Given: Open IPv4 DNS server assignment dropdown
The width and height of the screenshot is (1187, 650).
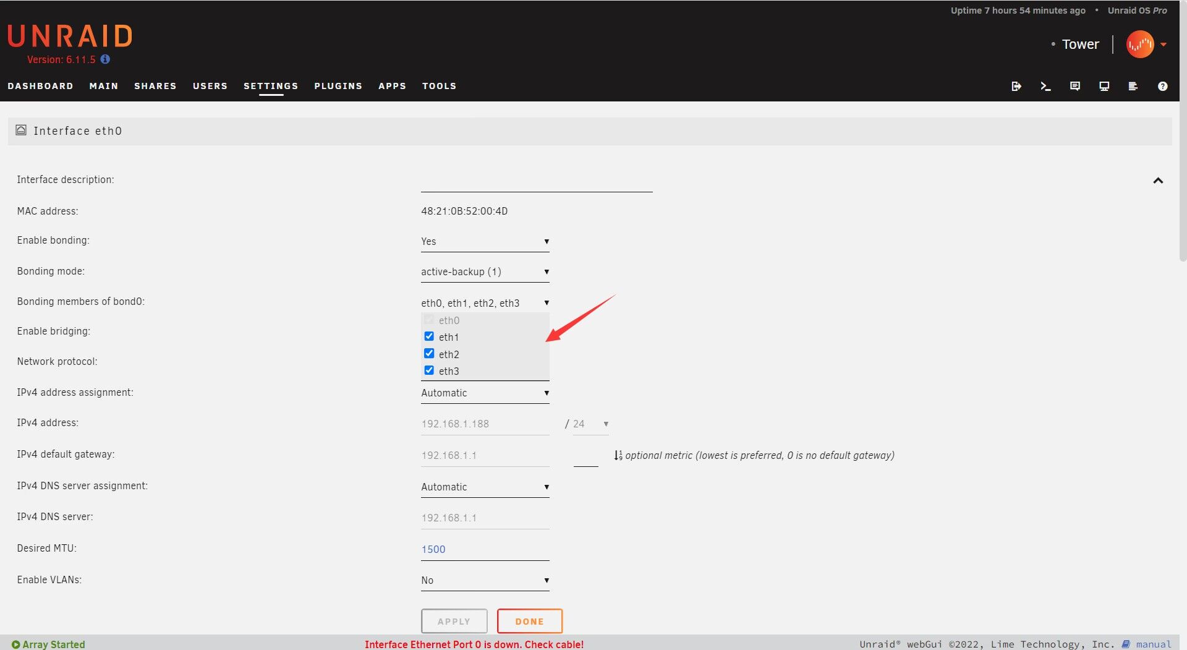Looking at the screenshot, I should [x=485, y=487].
